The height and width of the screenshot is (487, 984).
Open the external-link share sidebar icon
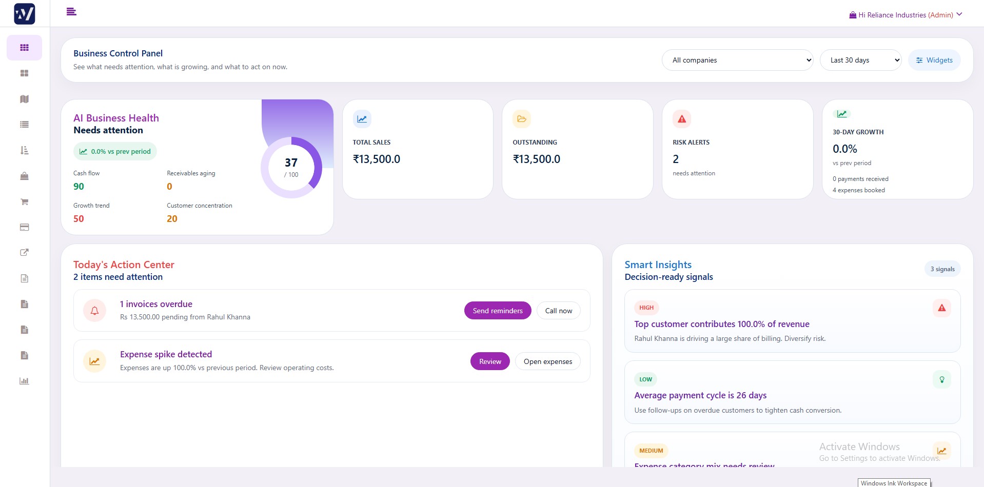[24, 252]
